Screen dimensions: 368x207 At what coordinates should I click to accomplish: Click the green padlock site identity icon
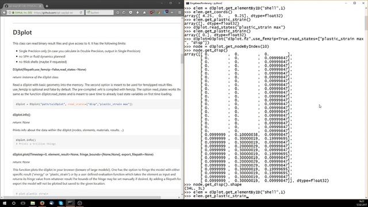click(13, 13)
